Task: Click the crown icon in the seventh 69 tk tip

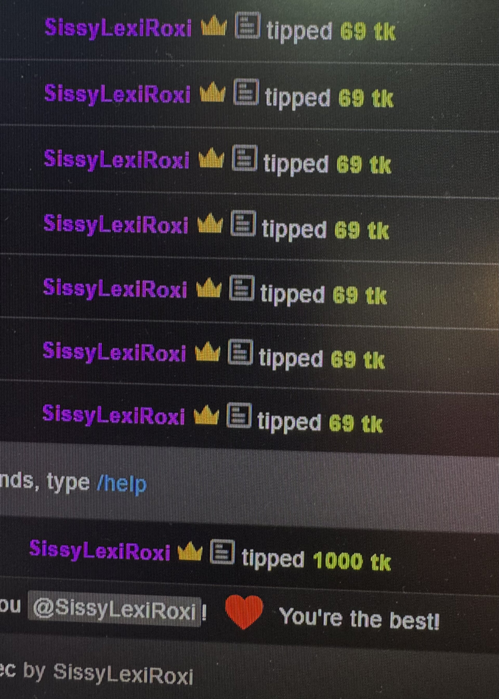Action: pos(206,415)
